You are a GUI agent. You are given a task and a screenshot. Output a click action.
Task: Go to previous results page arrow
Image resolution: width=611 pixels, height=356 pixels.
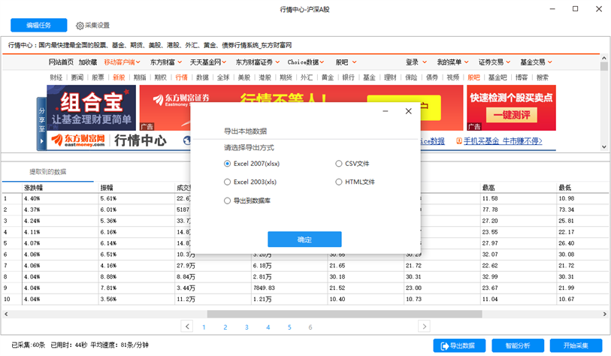(187, 327)
